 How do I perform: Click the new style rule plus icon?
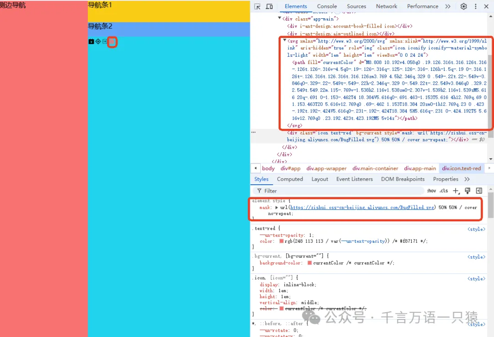[x=456, y=191]
